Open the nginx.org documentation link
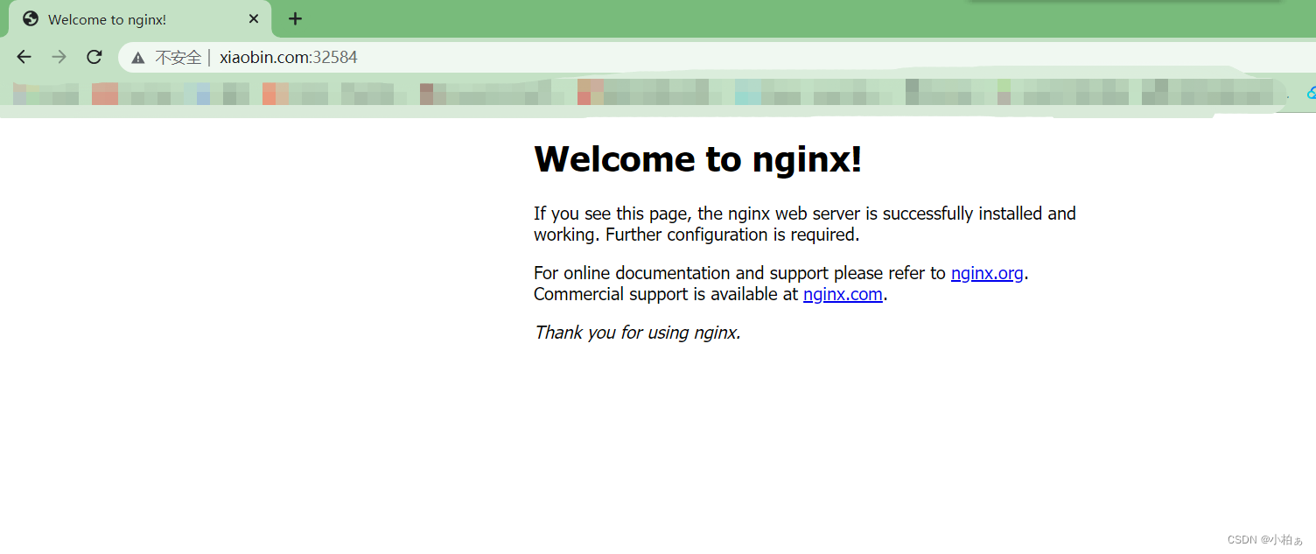1316x554 pixels. coord(987,273)
